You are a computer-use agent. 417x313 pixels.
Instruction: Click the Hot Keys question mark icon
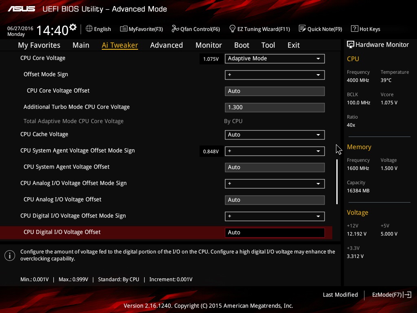[x=355, y=29]
